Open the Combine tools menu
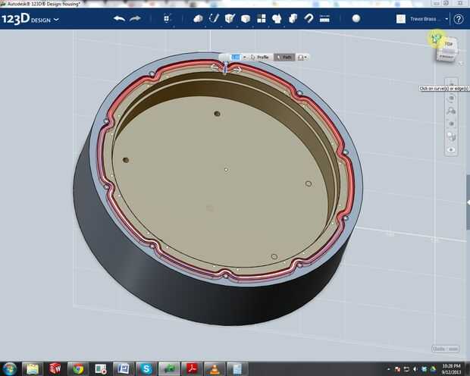470x376 pixels. 293,19
